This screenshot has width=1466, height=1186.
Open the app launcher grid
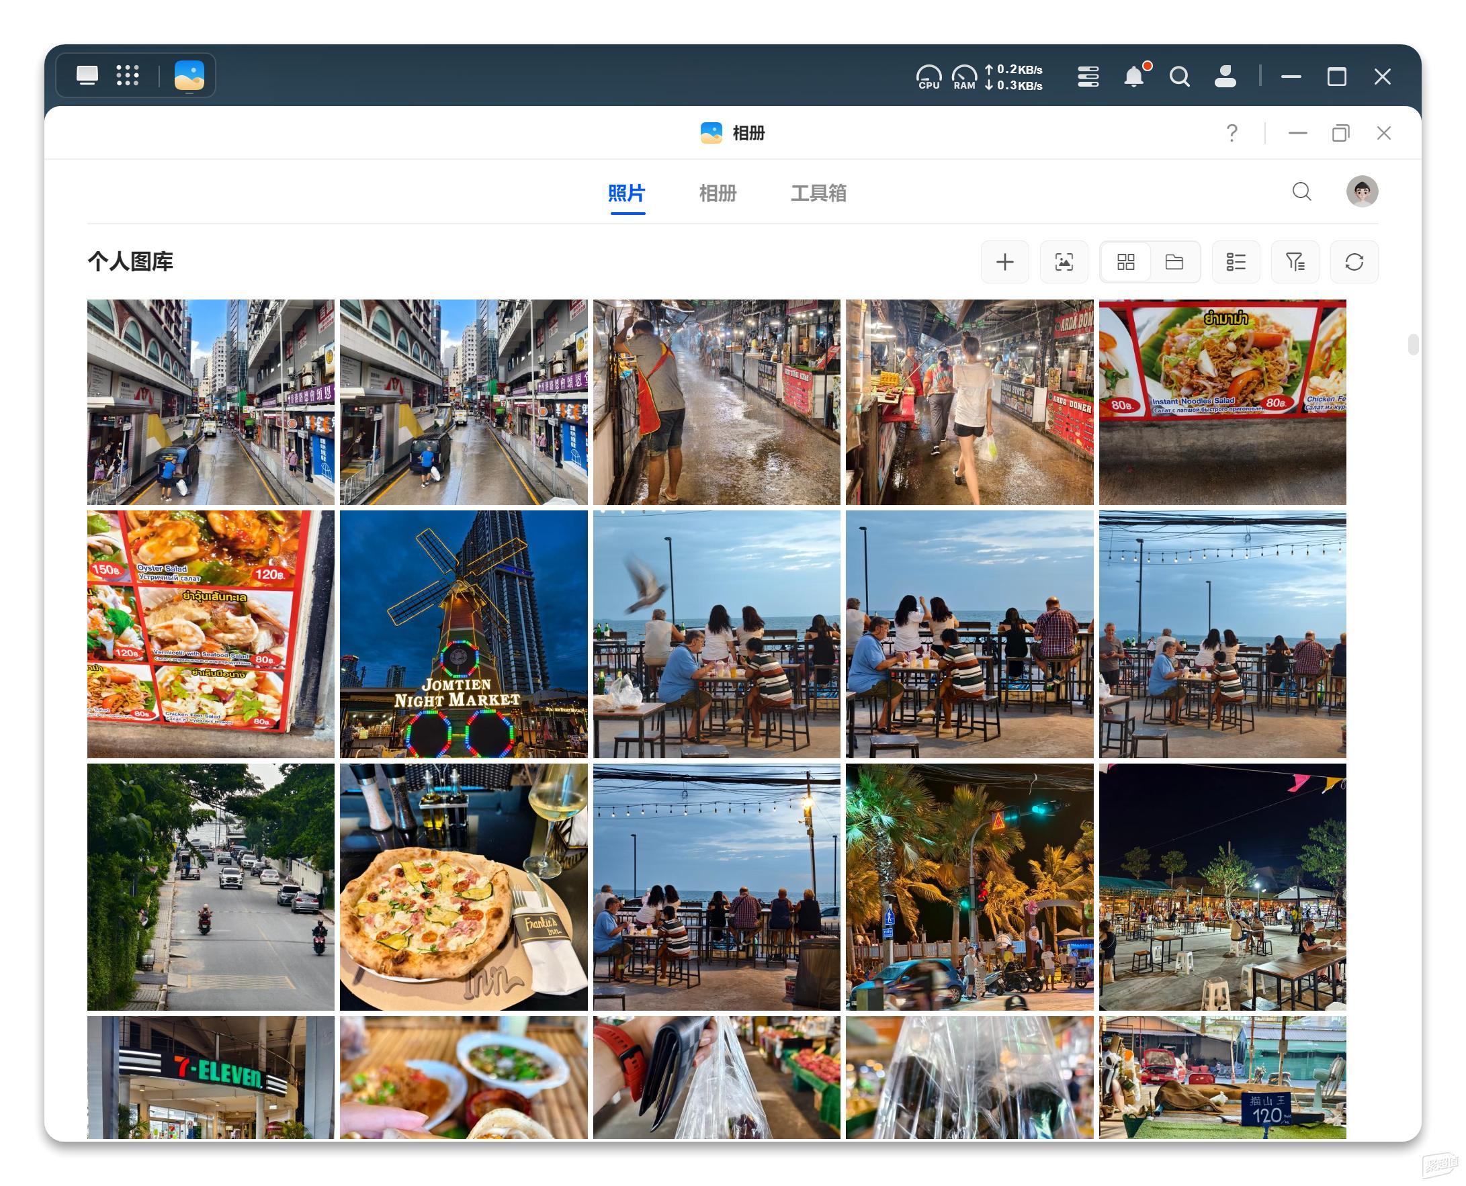[128, 75]
